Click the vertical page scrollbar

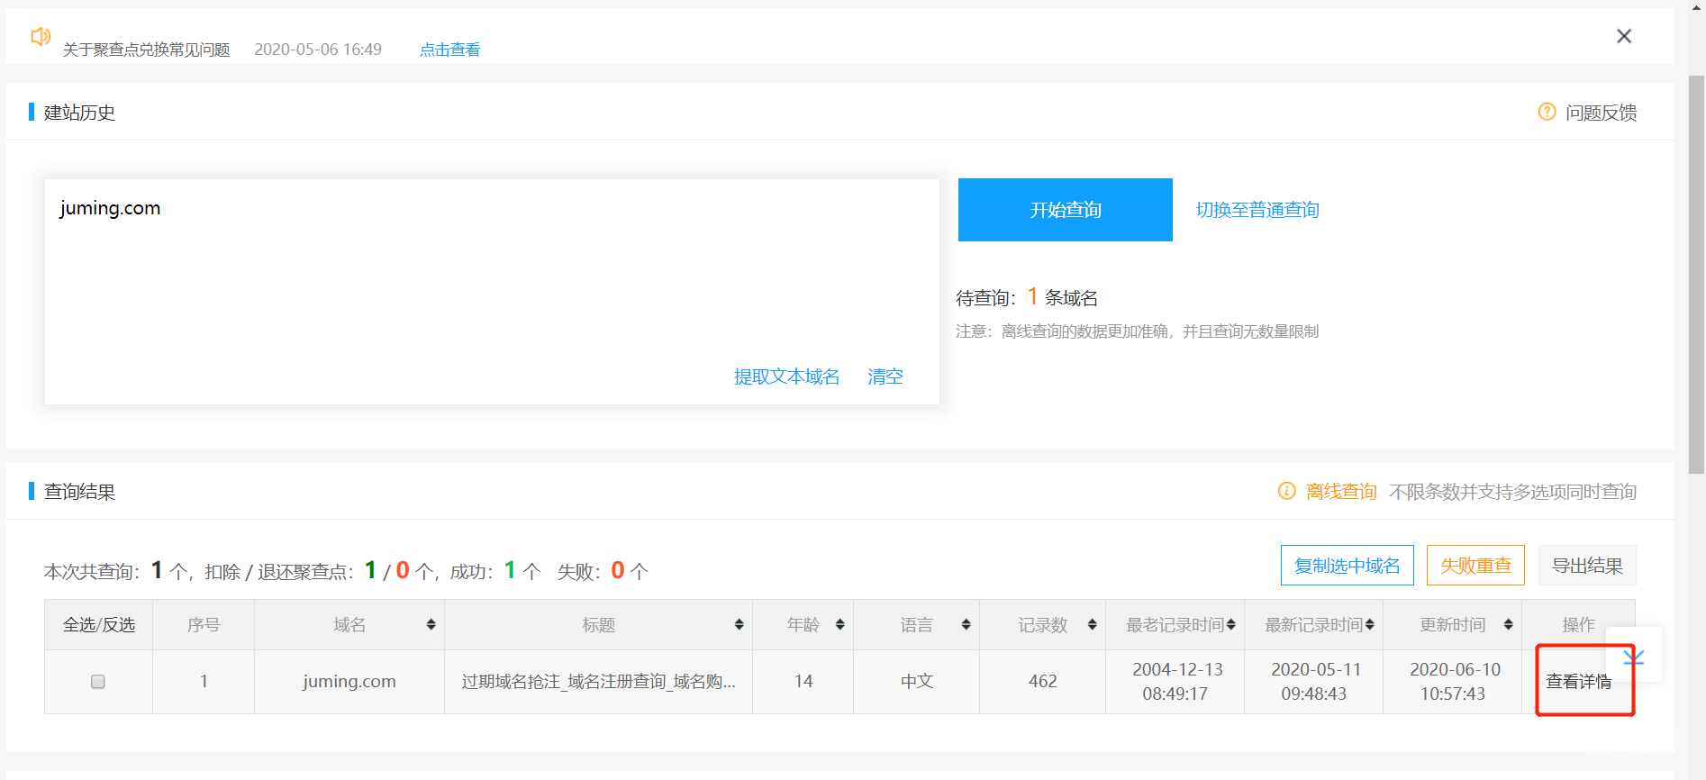point(1696,270)
